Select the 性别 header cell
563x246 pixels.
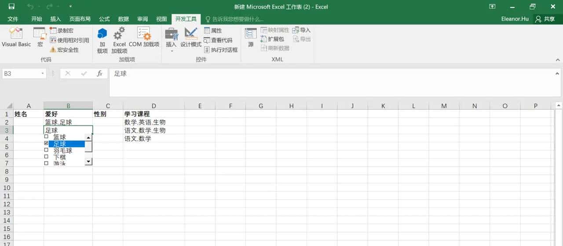pos(108,114)
